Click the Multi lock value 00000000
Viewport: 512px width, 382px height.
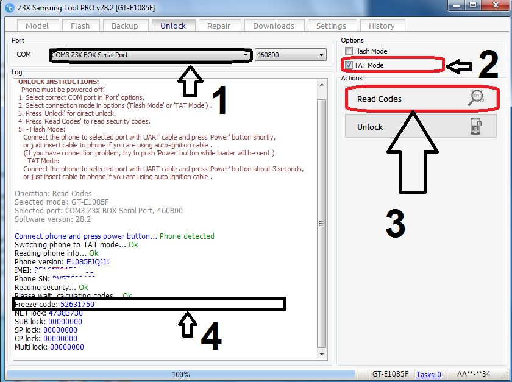click(67, 347)
